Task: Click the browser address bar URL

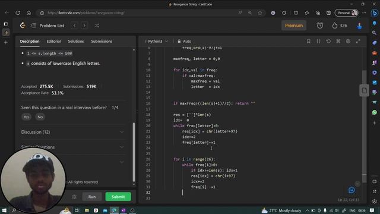Action: pos(86,13)
